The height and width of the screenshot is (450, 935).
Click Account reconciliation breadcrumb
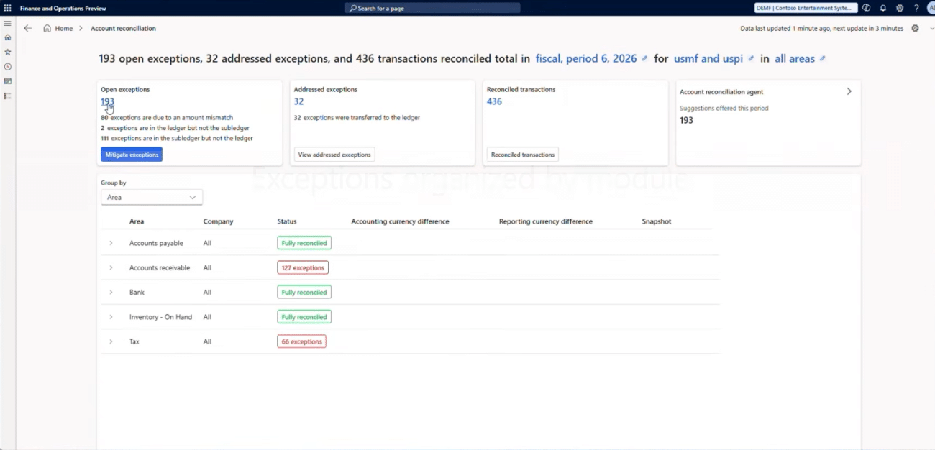click(123, 28)
